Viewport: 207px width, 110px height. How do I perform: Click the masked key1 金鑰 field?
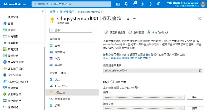pos(144,97)
